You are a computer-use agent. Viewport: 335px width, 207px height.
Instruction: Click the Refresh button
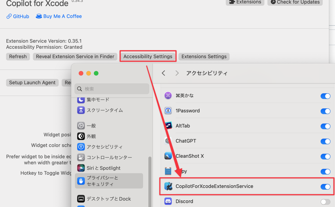pos(18,57)
